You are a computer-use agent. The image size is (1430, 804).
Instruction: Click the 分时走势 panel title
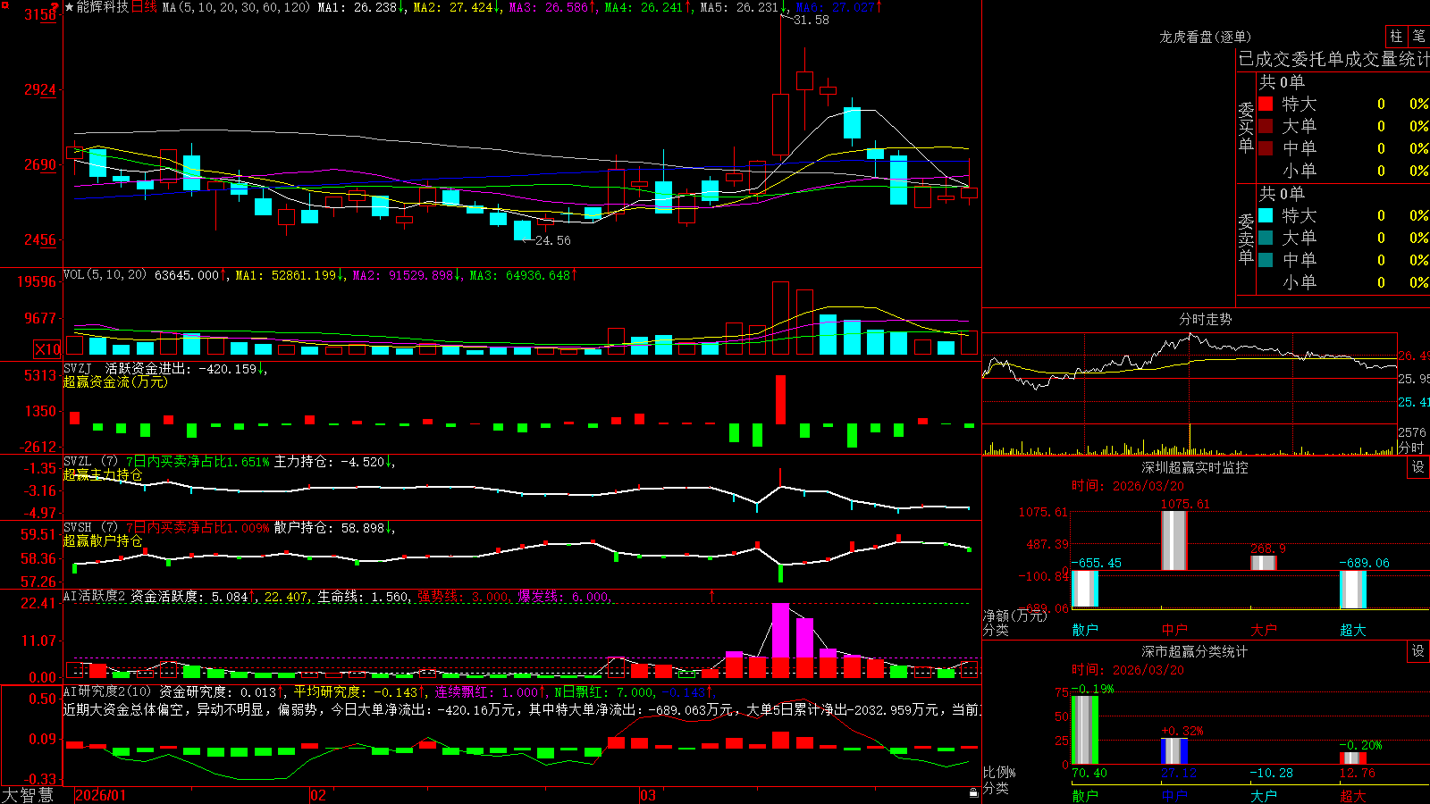[x=1206, y=319]
